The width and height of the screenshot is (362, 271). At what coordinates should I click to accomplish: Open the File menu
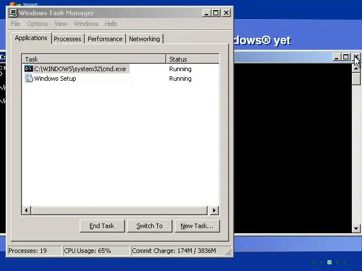(x=15, y=24)
